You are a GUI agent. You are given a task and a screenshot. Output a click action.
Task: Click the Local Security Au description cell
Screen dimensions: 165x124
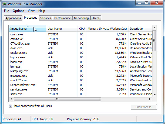[141, 62]
